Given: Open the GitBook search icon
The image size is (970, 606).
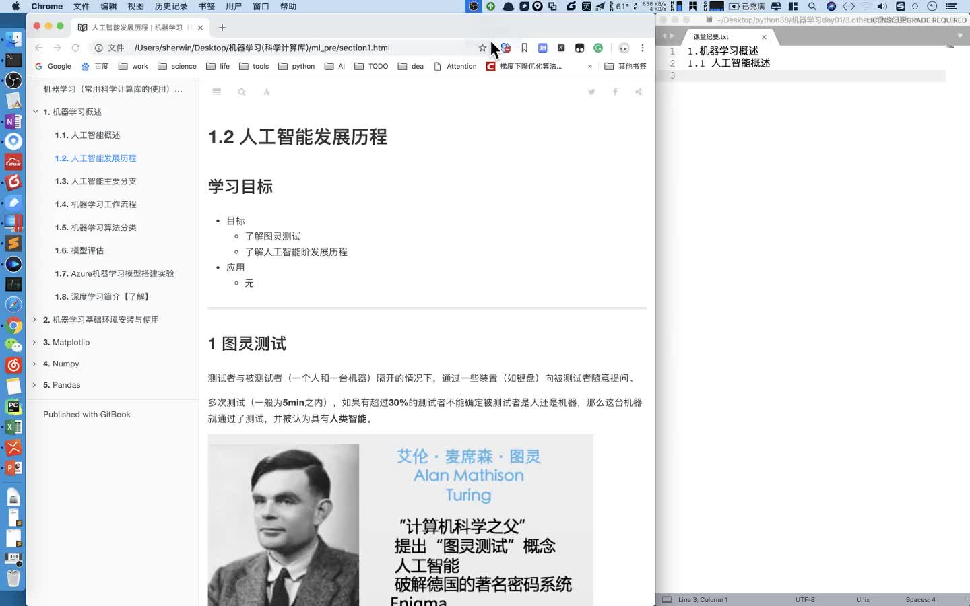Looking at the screenshot, I should [241, 92].
